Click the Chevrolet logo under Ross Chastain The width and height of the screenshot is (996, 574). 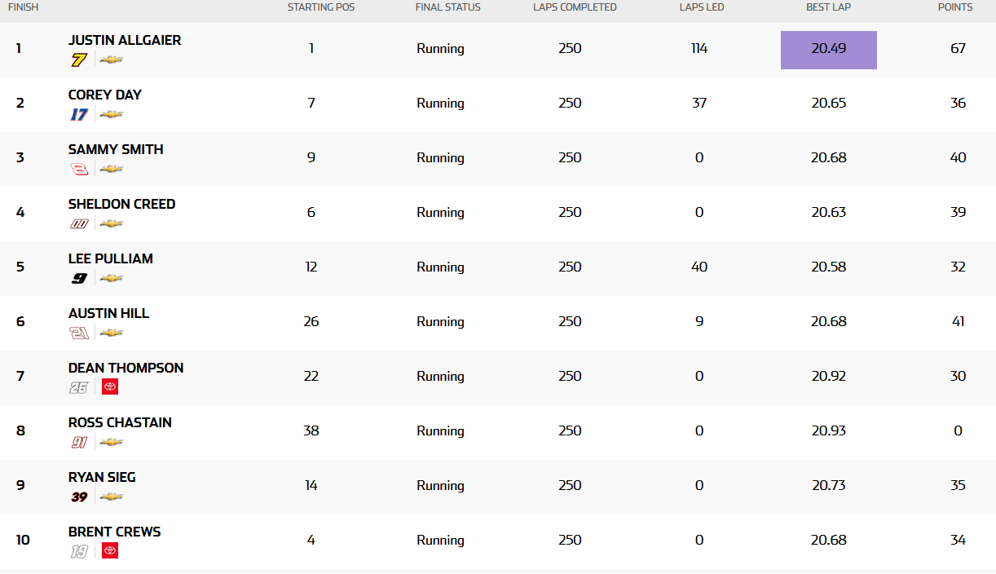click(111, 442)
